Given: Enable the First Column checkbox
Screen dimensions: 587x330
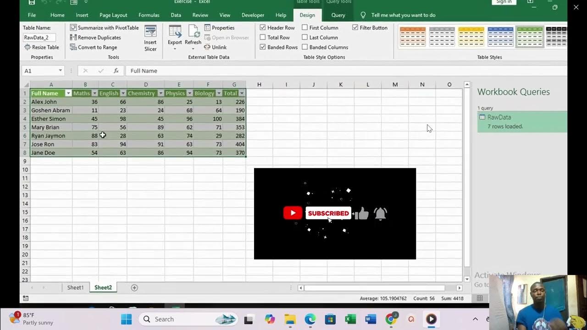Looking at the screenshot, I should [305, 27].
